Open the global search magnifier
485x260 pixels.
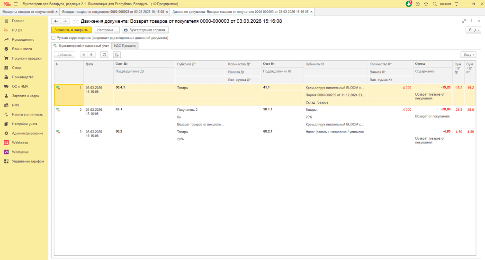[435, 4]
